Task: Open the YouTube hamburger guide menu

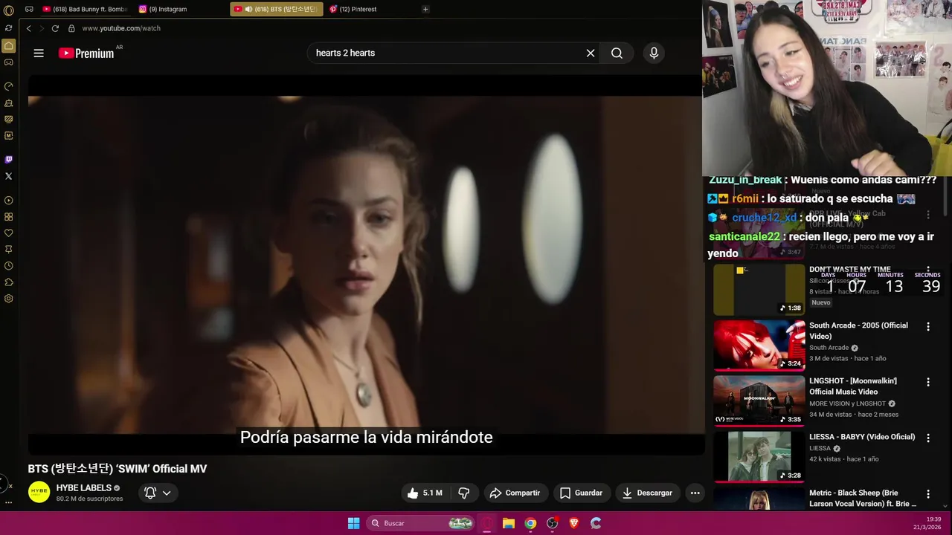Action: click(x=39, y=53)
